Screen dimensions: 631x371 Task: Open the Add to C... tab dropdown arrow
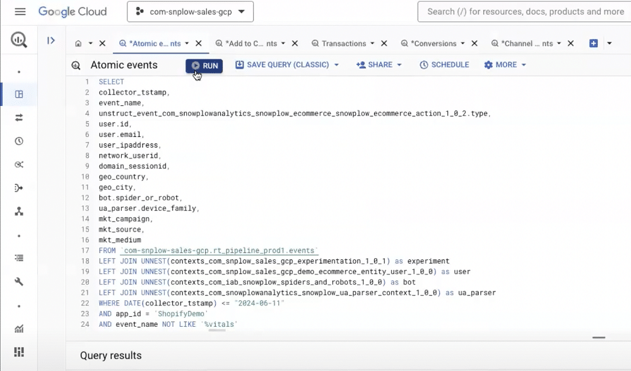(283, 44)
